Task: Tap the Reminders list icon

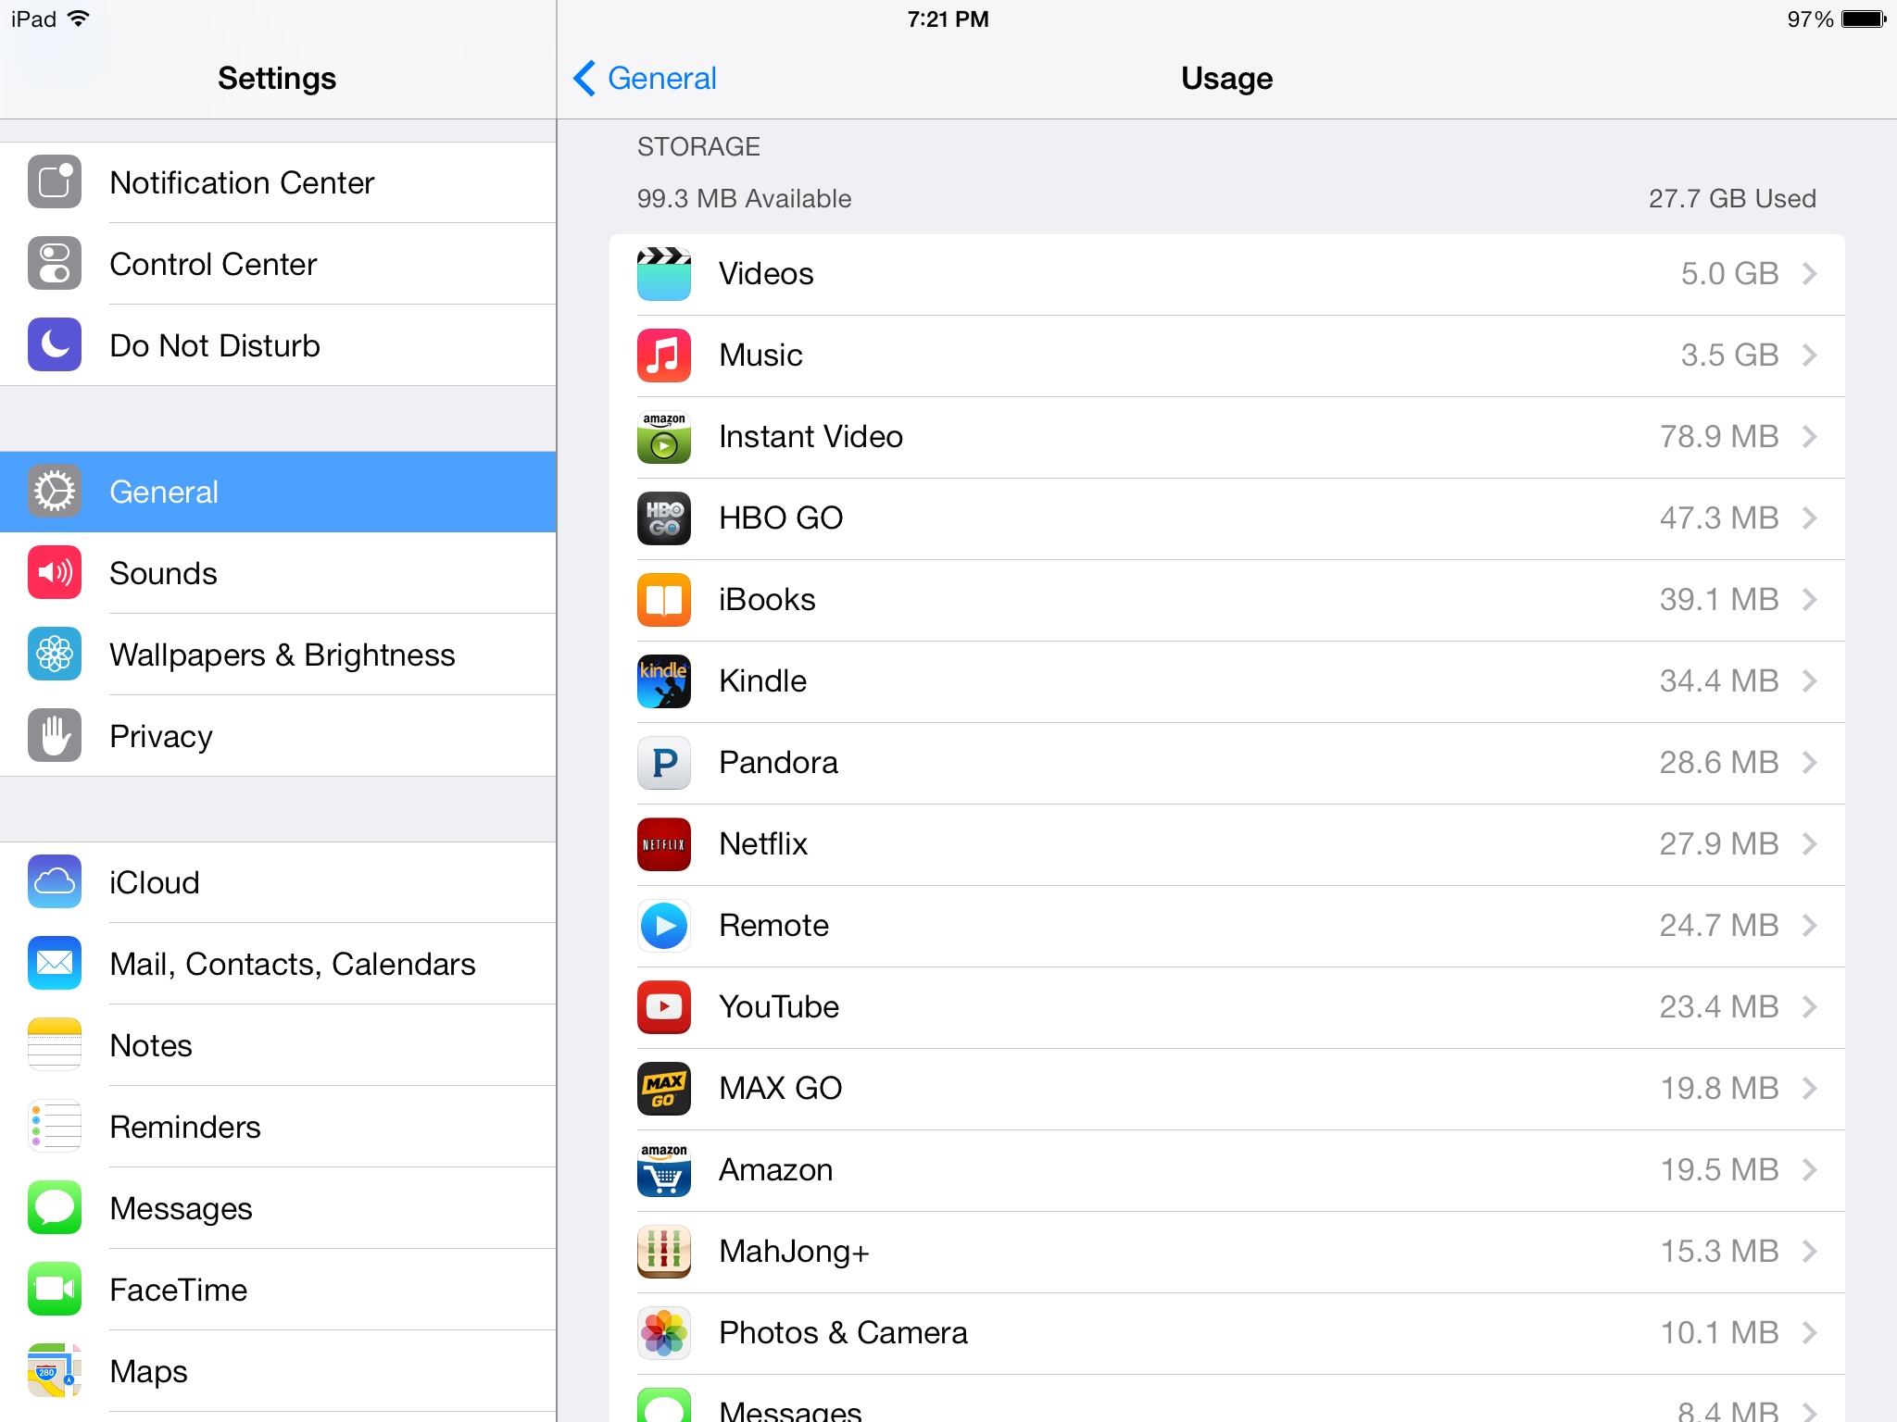Action: (x=55, y=1127)
